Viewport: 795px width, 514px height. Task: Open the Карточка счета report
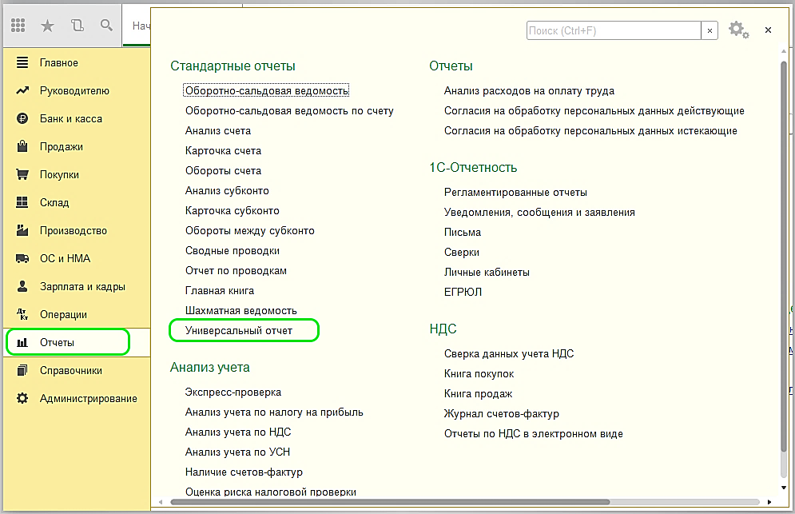(x=223, y=151)
